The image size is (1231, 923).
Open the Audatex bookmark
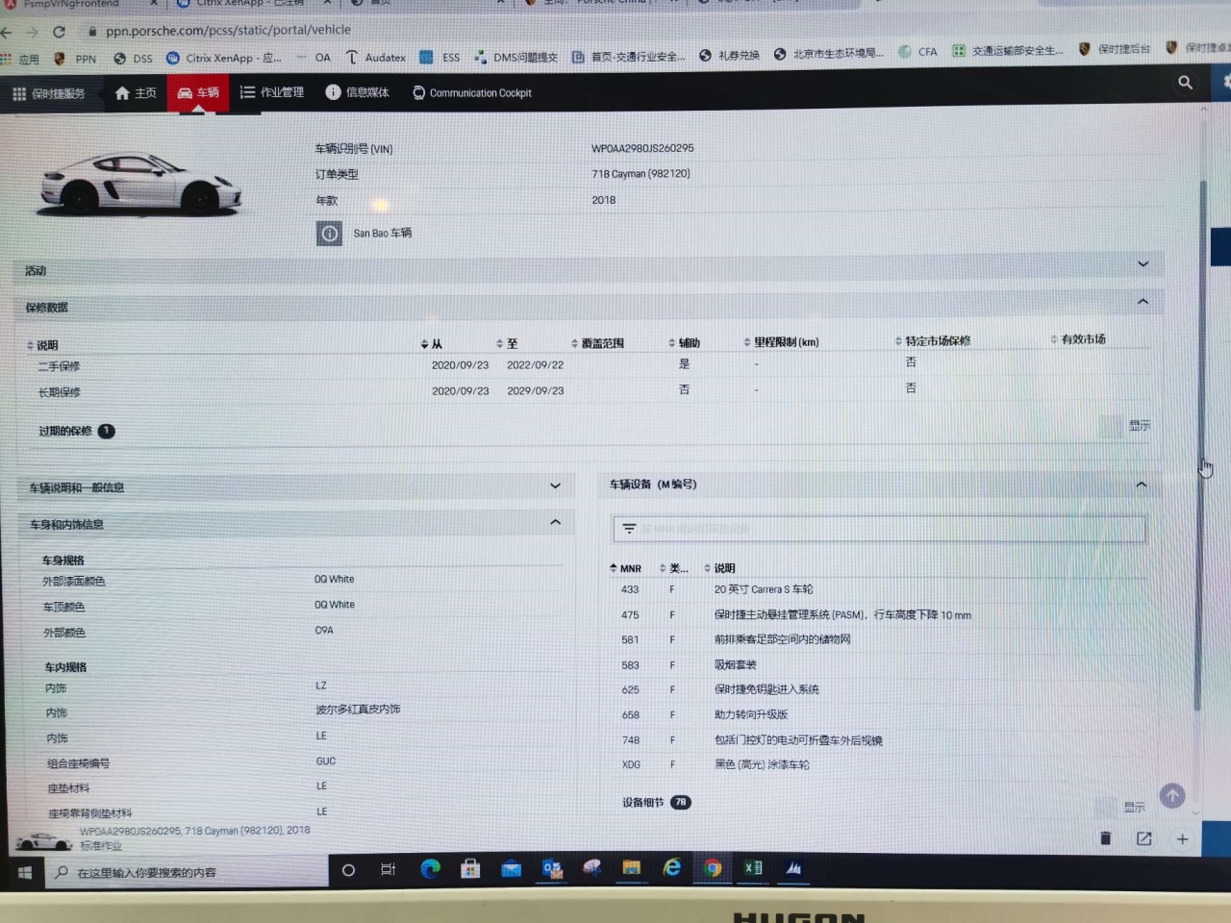375,58
